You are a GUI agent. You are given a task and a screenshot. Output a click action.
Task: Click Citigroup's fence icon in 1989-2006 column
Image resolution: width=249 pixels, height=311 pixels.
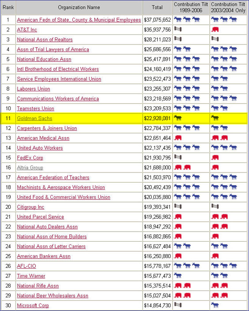click(x=178, y=206)
